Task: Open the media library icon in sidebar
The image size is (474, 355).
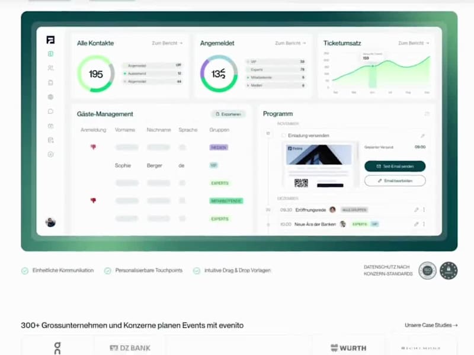Action: coord(51,125)
